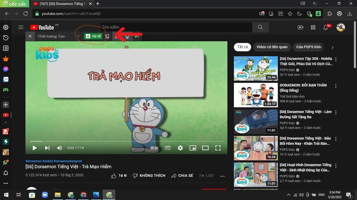
Task: Open the #nobita hashtag link
Action: tap(47, 161)
